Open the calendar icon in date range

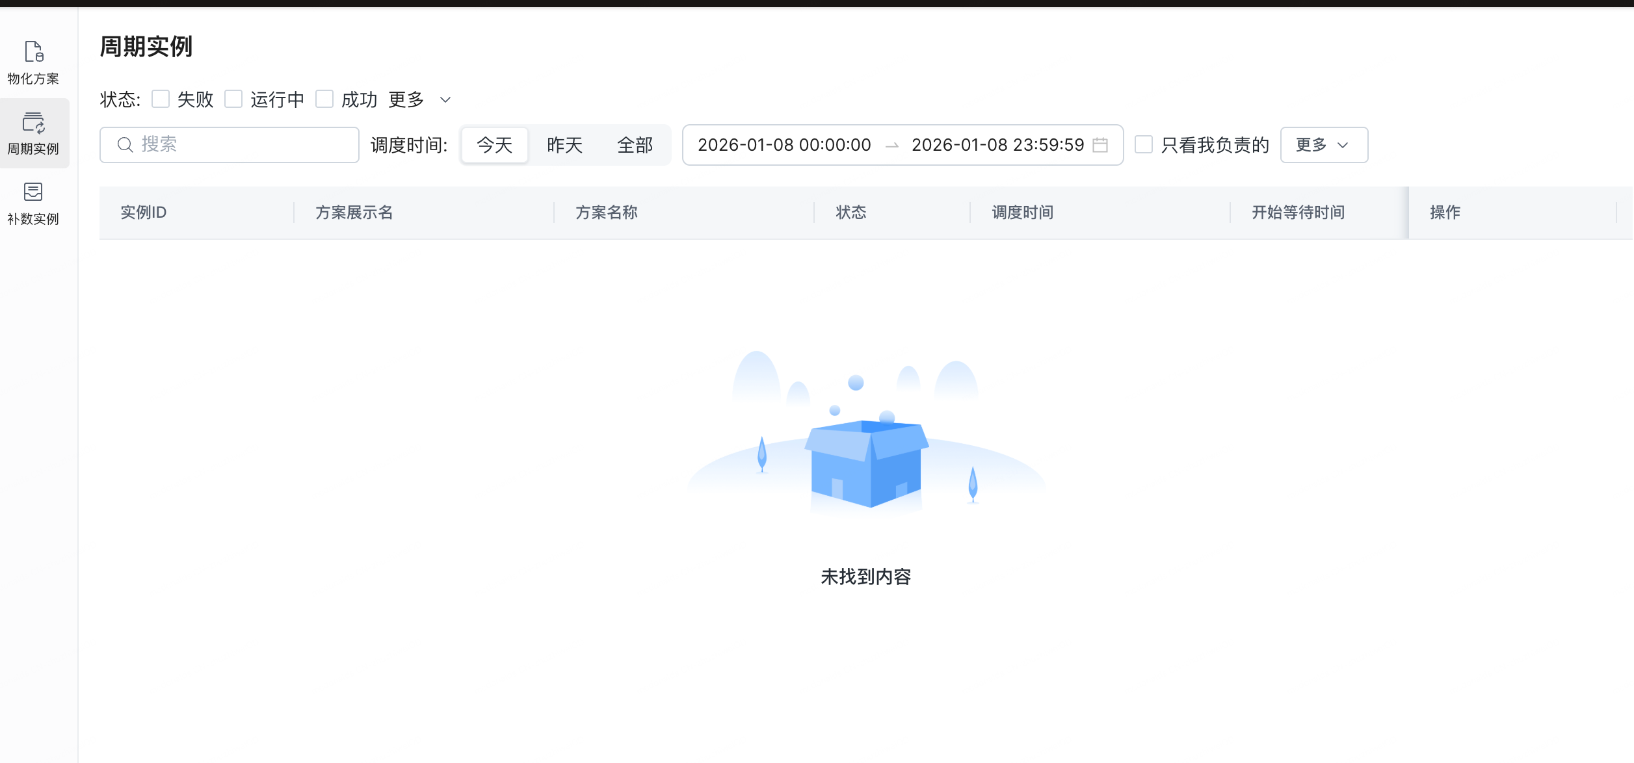pos(1100,145)
